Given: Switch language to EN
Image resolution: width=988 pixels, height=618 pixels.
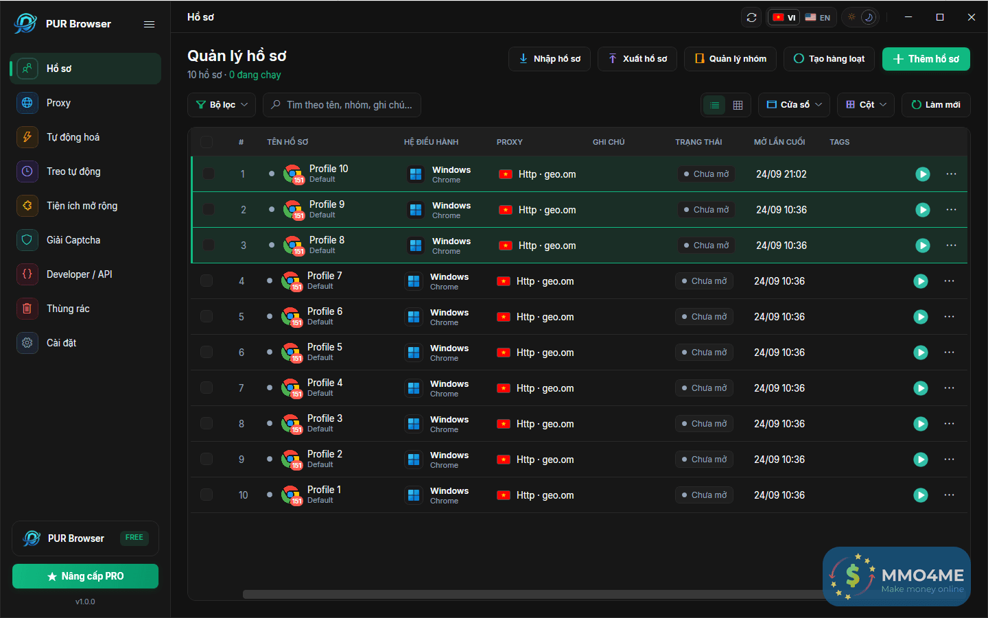Looking at the screenshot, I should coord(818,17).
